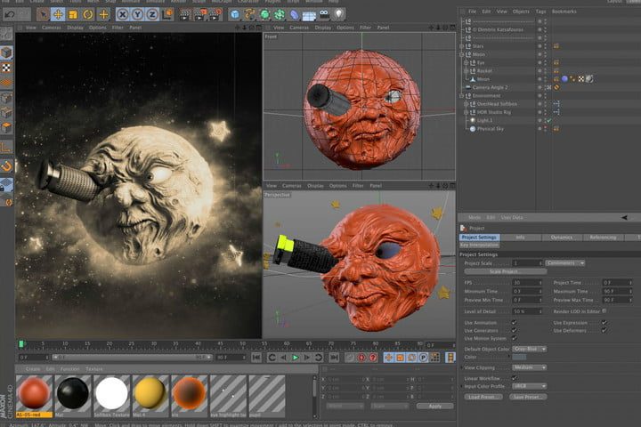
Task: Click the green checkmark on Light.1 row
Action: pyautogui.click(x=549, y=121)
